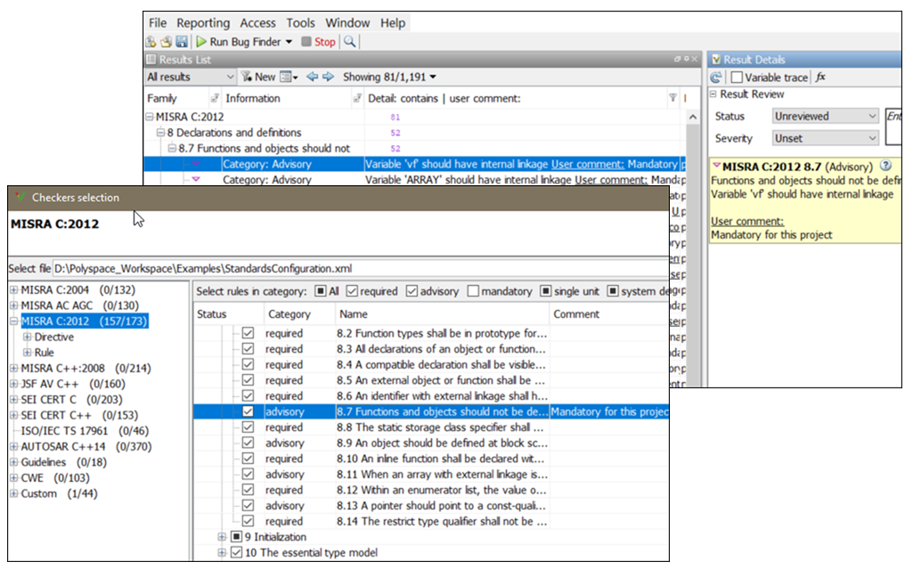
Task: Expand the 9 Initialization rule group
Action: (222, 536)
